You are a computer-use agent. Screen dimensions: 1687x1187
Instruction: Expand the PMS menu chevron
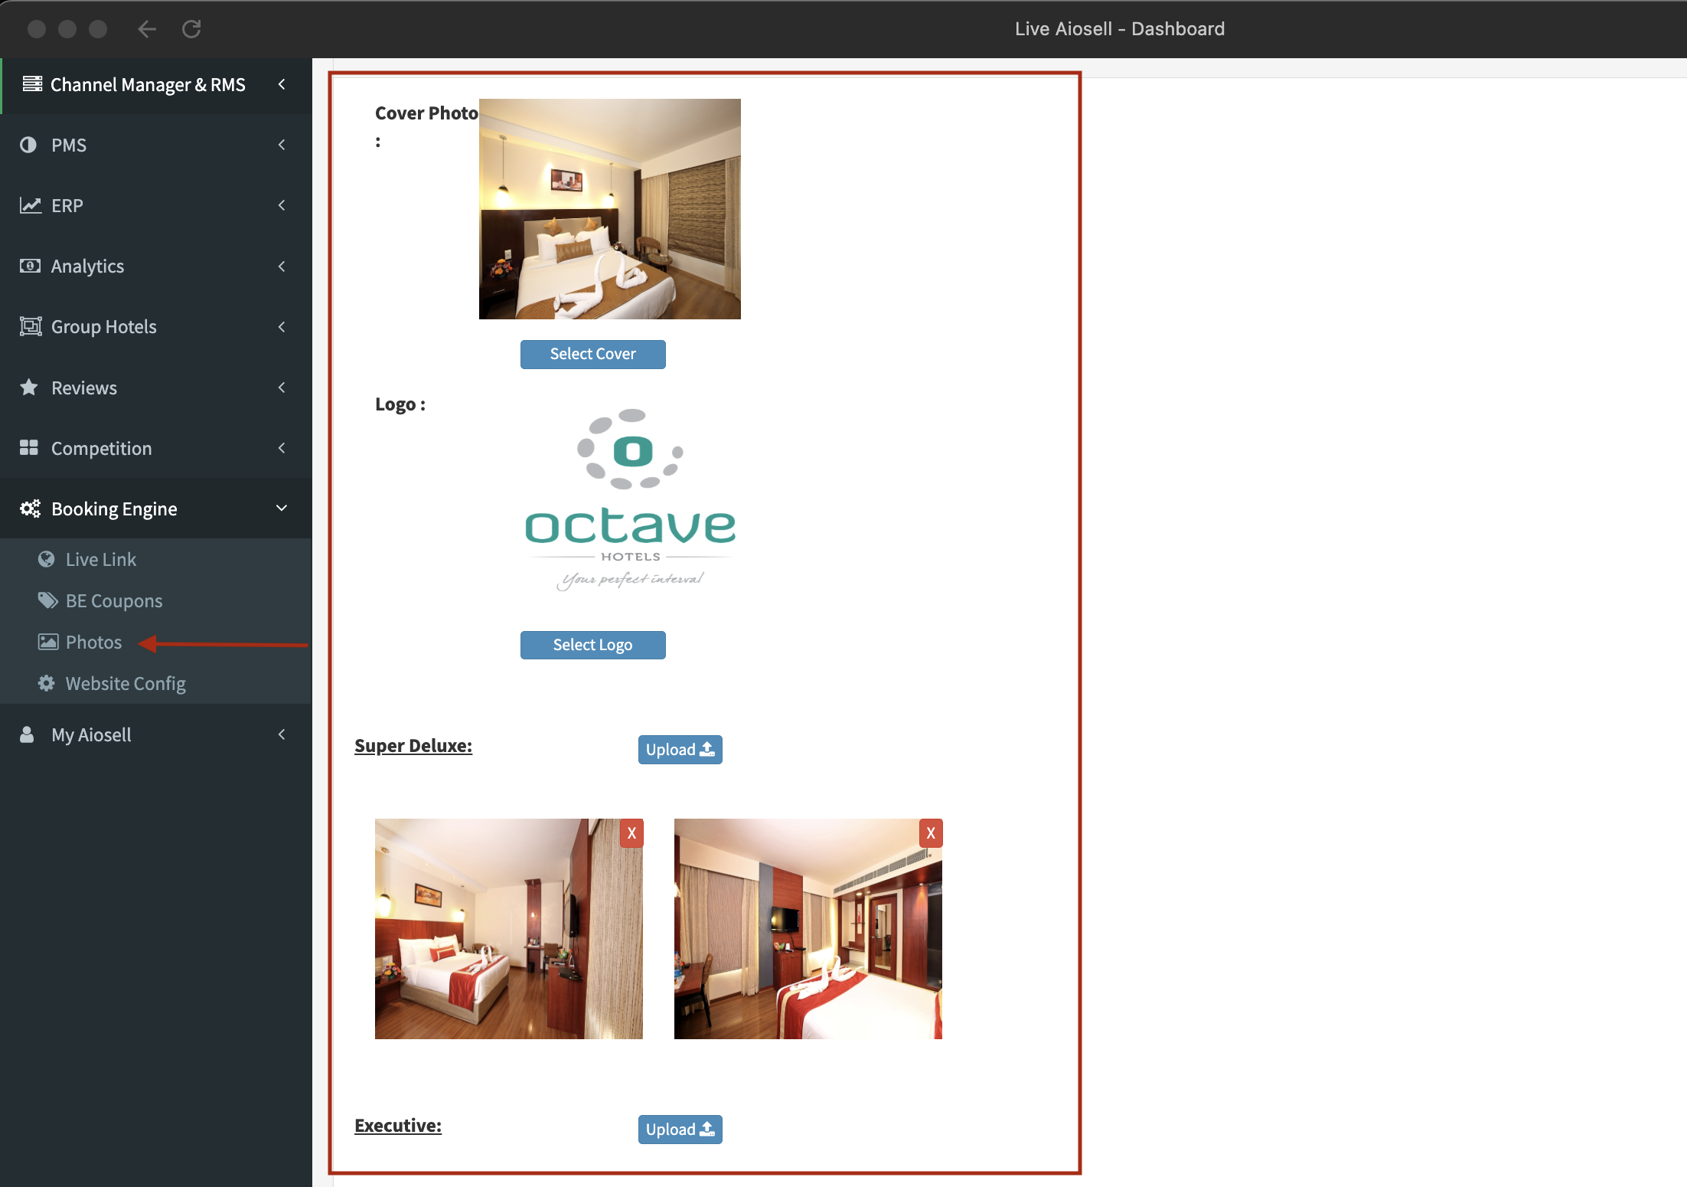[x=282, y=145]
